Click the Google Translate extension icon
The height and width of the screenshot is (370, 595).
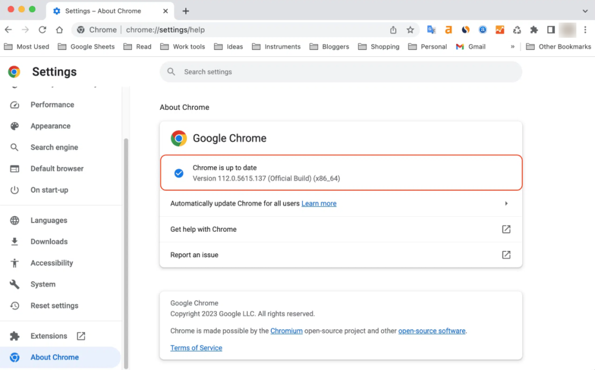[431, 30]
